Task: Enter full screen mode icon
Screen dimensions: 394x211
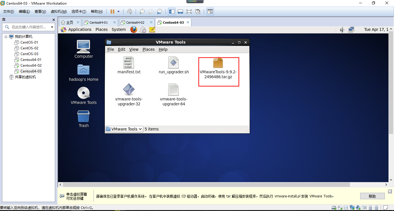Action: tap(189, 12)
